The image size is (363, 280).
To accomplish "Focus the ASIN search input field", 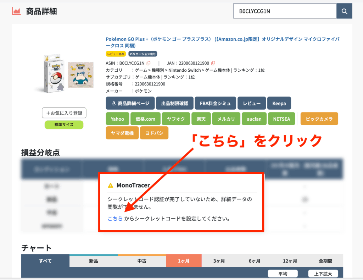I will [285, 11].
